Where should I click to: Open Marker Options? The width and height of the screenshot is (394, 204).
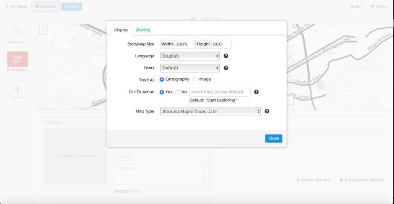point(314,180)
